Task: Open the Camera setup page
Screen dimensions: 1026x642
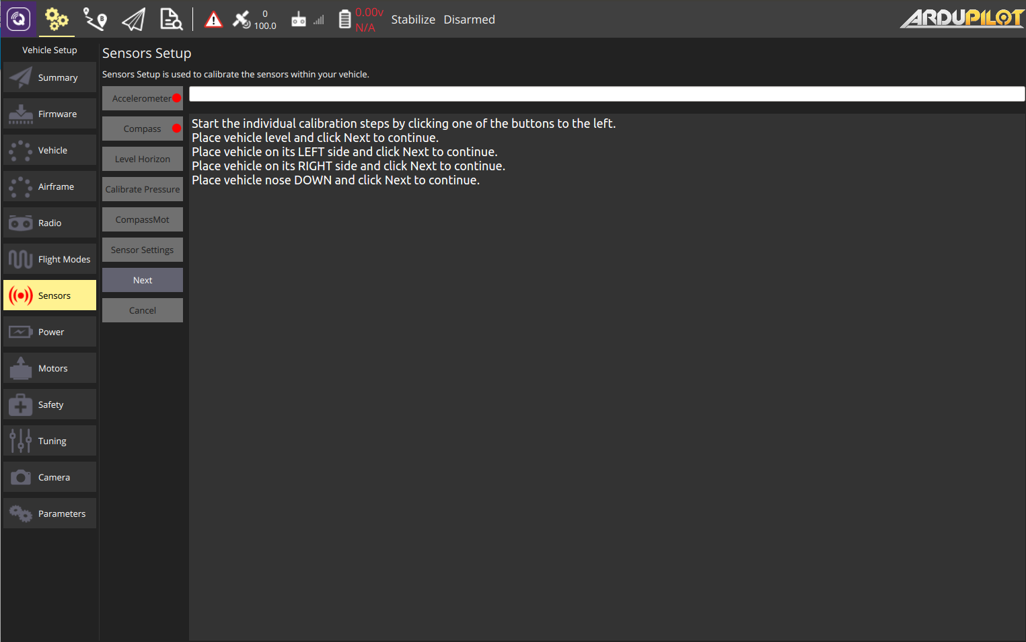Action: click(50, 477)
